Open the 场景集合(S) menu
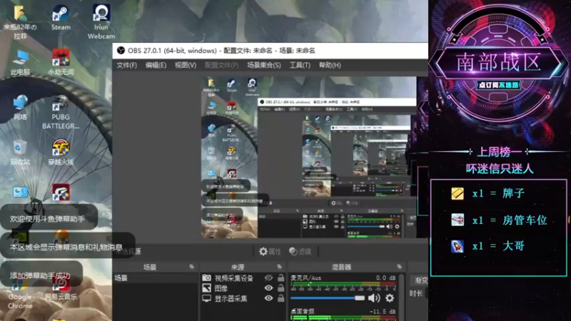Viewport: 571px width, 321px height. [263, 65]
